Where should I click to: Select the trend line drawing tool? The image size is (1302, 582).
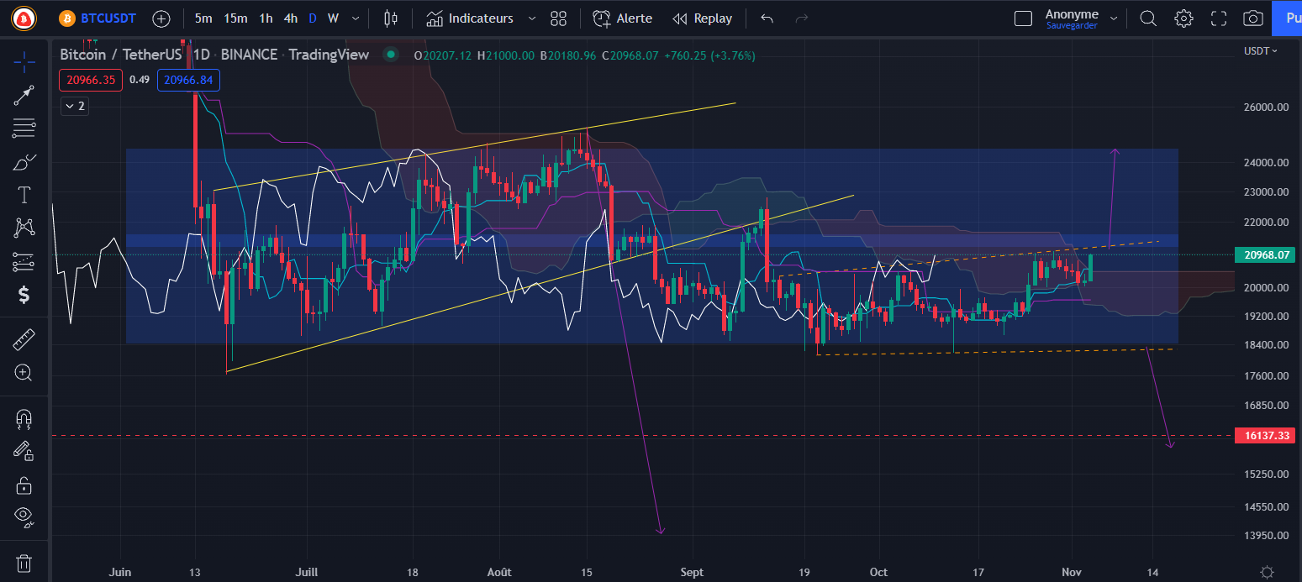[24, 94]
